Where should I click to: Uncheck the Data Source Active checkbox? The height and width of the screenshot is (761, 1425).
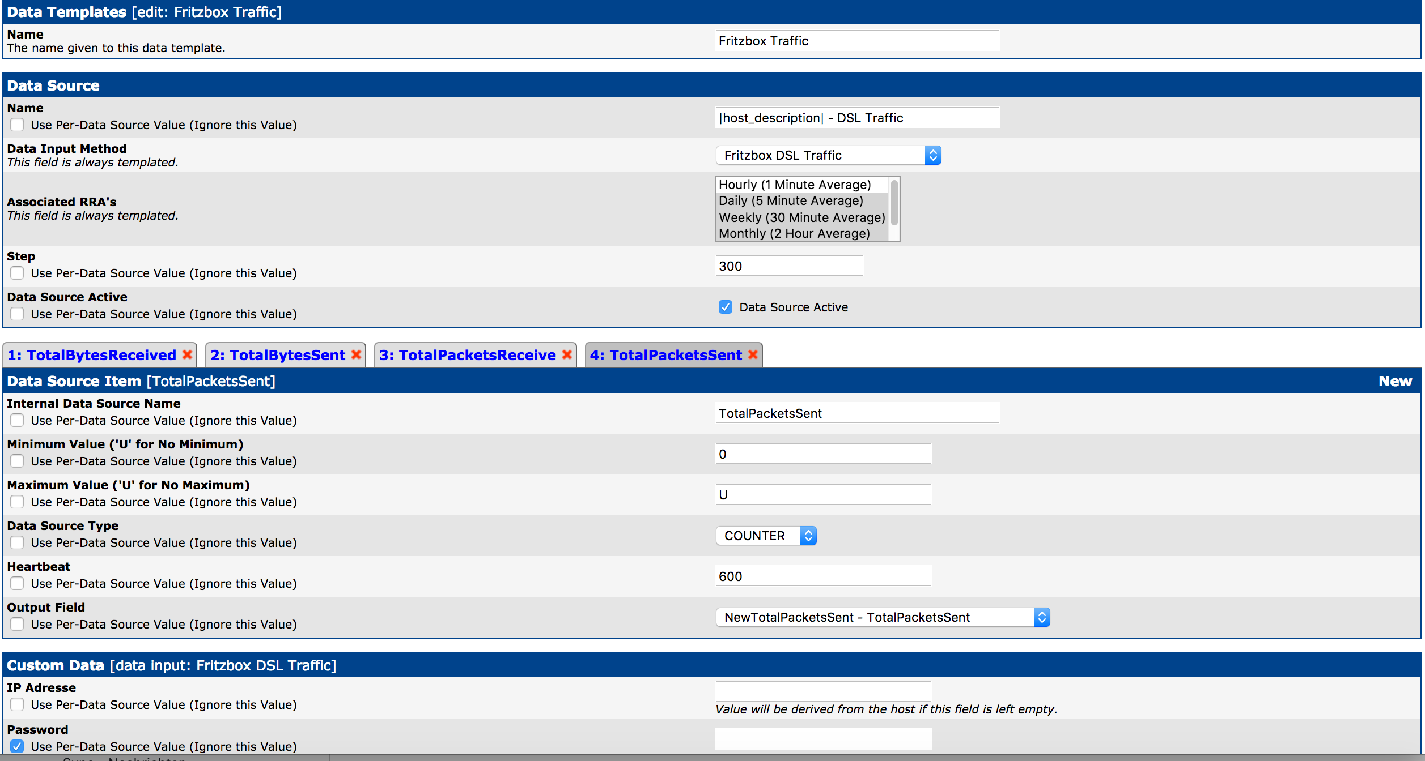(x=725, y=307)
